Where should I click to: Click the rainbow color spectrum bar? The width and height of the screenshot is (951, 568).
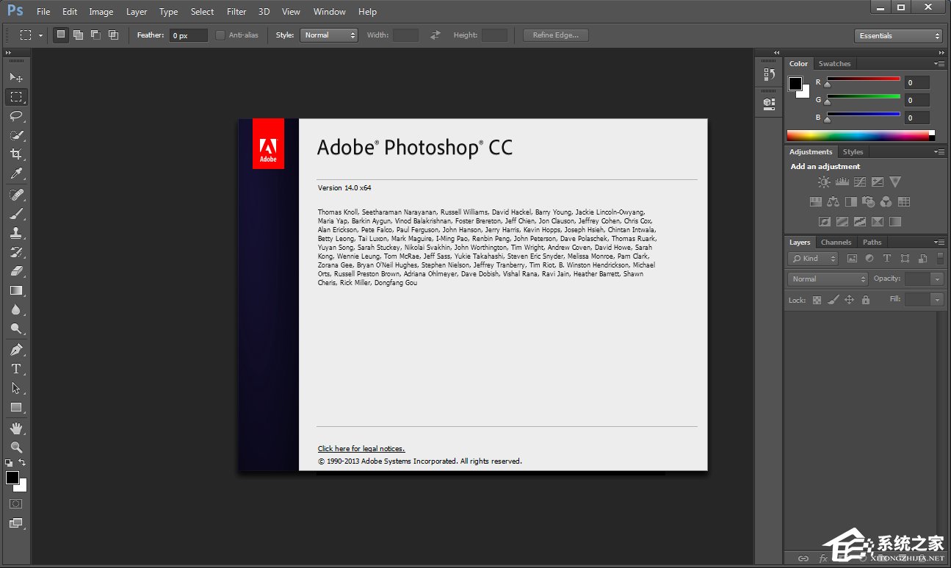point(859,134)
